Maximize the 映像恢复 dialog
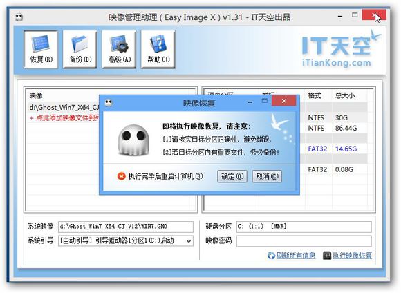Image resolution: width=401 pixels, height=293 pixels. (x=264, y=101)
